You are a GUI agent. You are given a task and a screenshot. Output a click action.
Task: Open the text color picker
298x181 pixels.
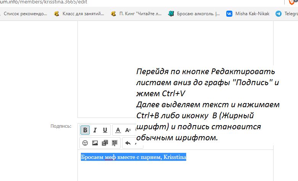[118, 130]
